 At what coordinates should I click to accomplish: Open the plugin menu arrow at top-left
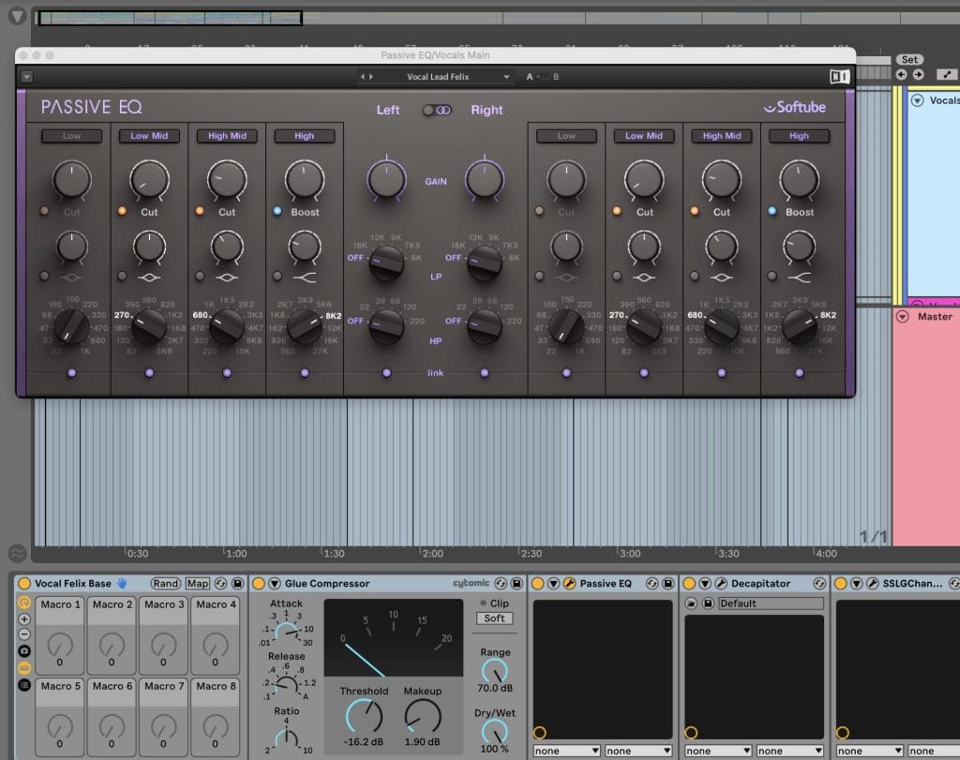(27, 77)
